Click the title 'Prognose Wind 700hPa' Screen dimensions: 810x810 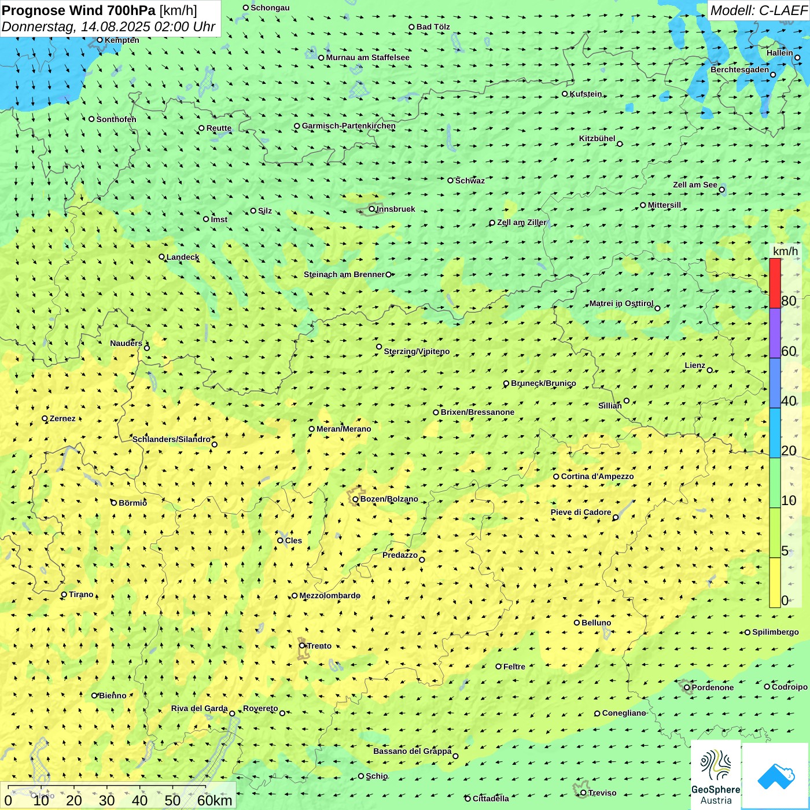(79, 10)
